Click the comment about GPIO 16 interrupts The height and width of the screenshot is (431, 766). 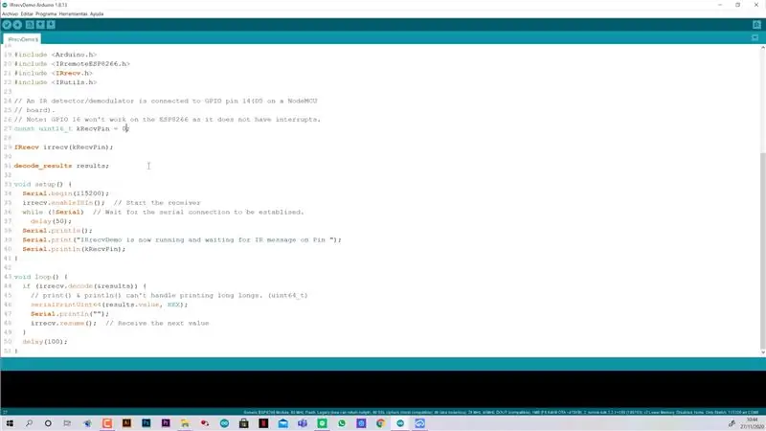[168, 119]
